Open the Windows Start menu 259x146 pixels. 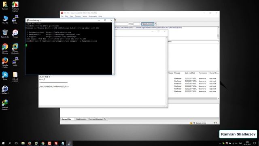[x=3, y=143]
